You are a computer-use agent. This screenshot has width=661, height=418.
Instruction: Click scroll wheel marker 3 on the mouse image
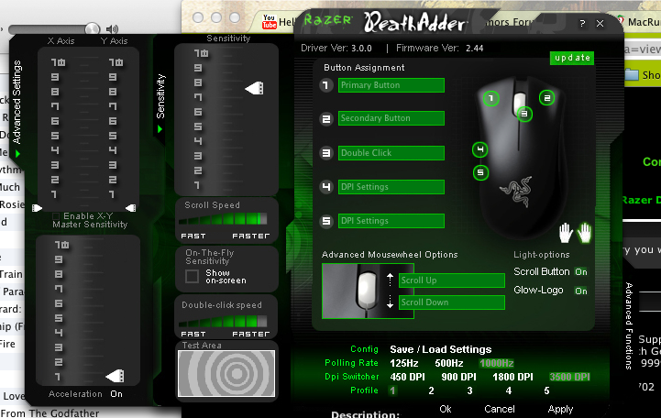[524, 114]
